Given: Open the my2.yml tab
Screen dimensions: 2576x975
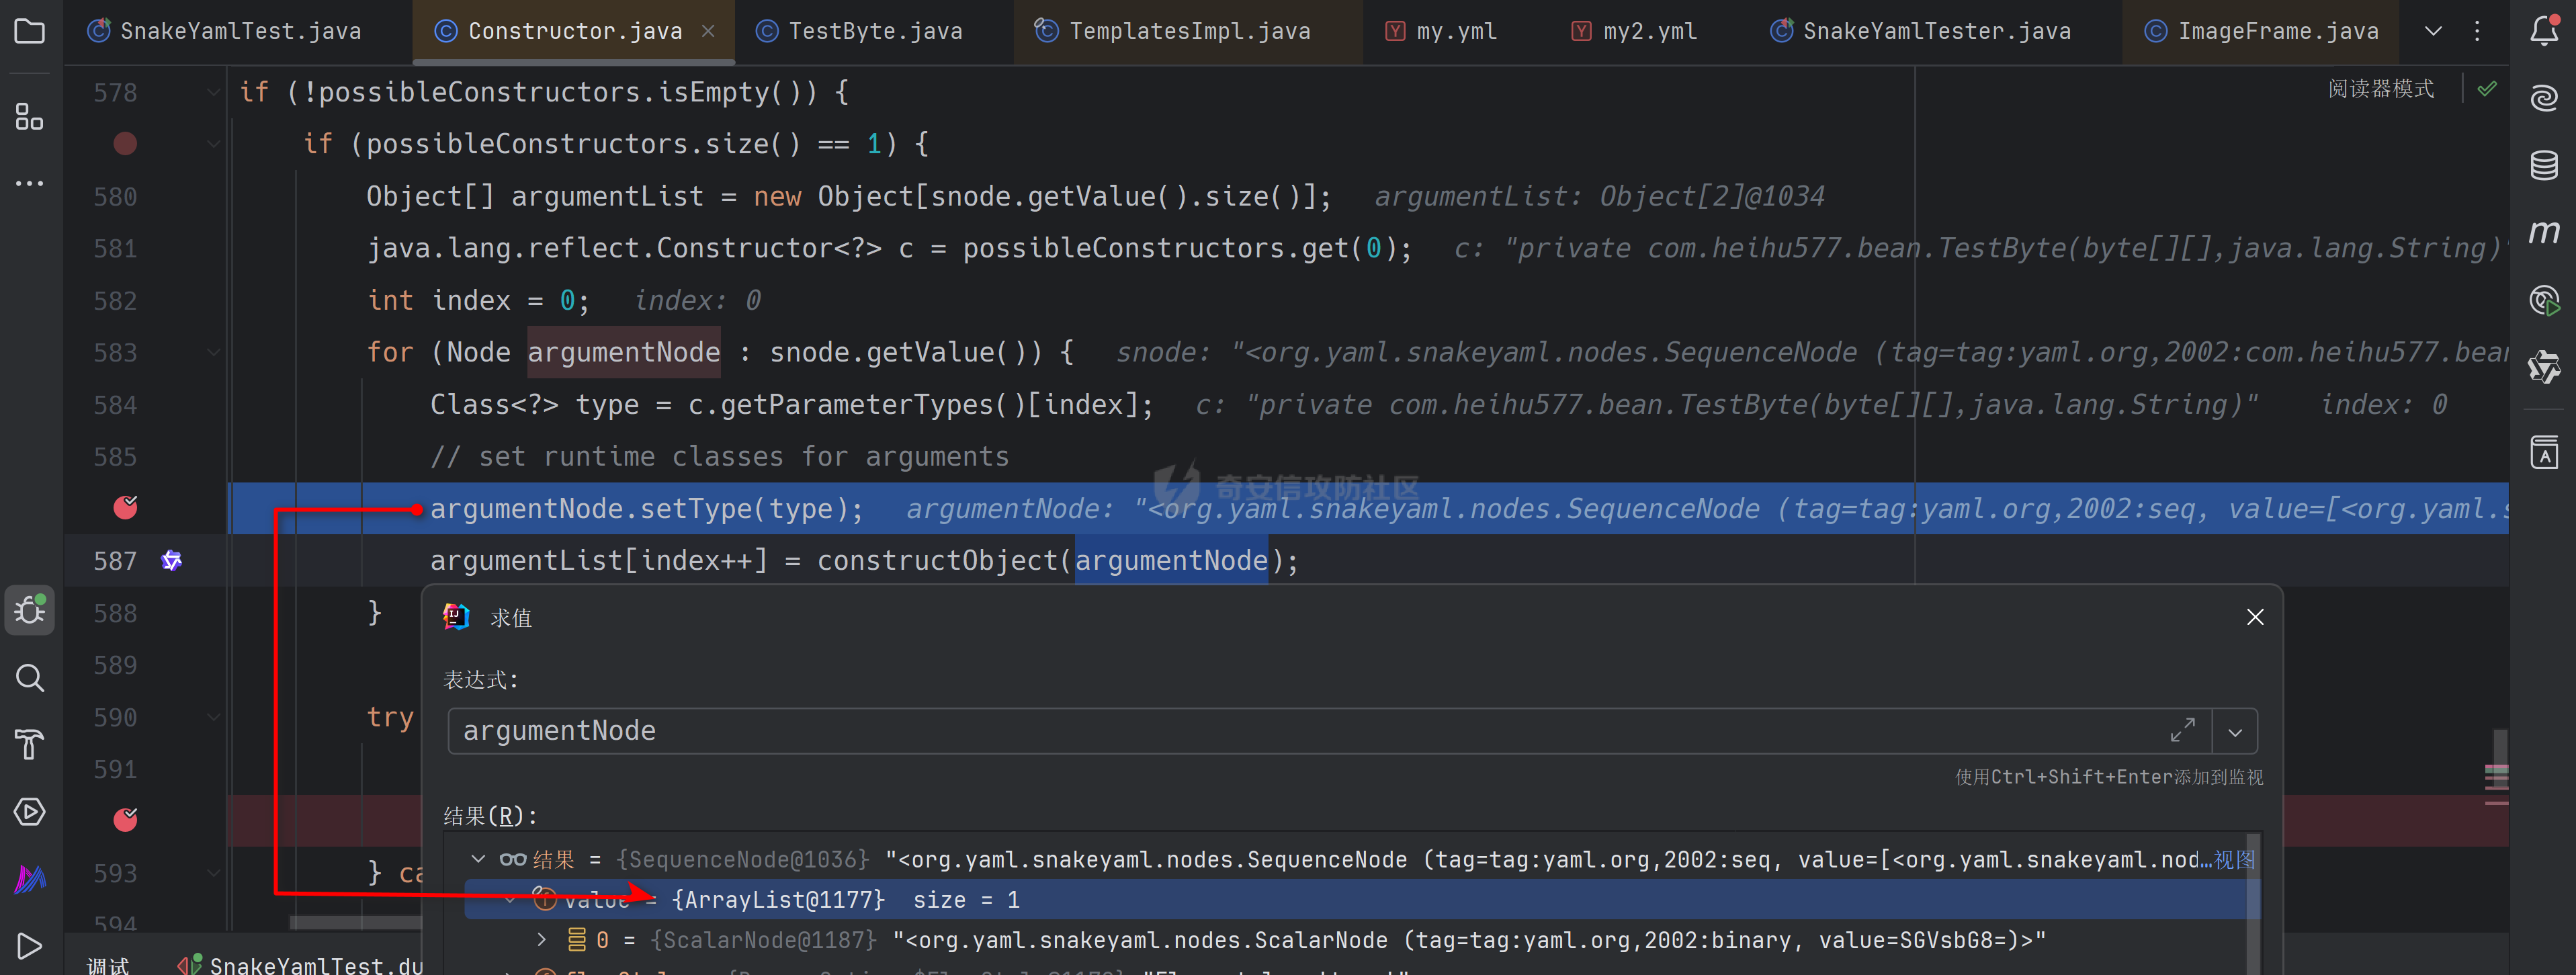Looking at the screenshot, I should click(1635, 31).
